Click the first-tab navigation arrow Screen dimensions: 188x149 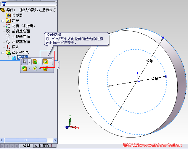(x=3, y=146)
